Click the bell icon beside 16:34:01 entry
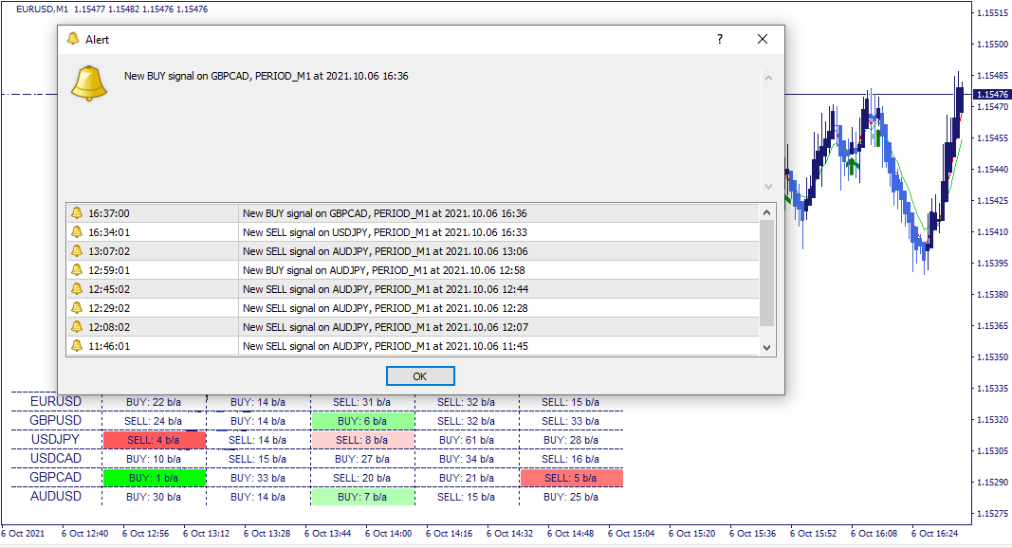This screenshot has height=548, width=1012. (x=77, y=232)
